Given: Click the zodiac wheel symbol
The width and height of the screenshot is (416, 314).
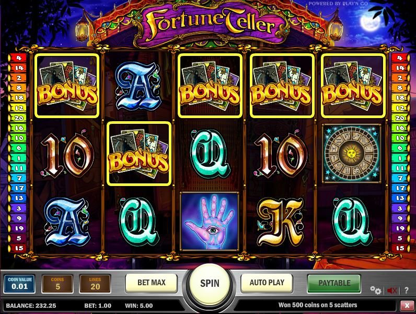Looking at the screenshot, I should click(352, 154).
